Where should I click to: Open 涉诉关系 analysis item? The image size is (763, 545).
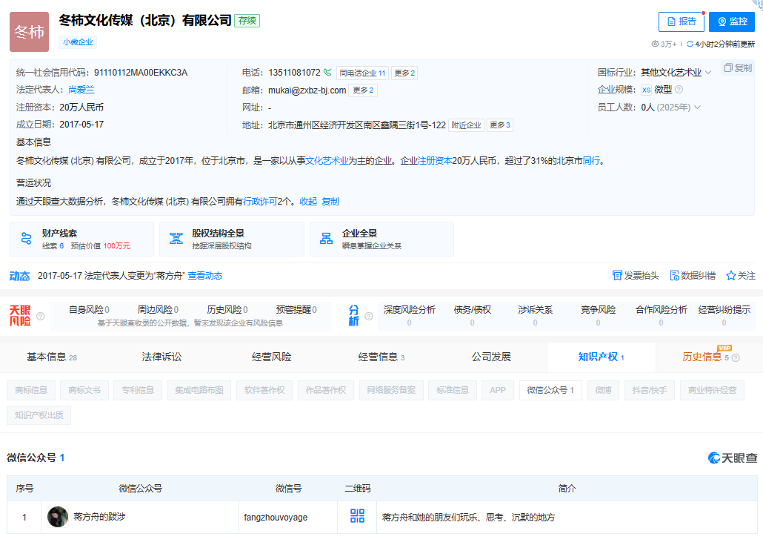click(536, 316)
